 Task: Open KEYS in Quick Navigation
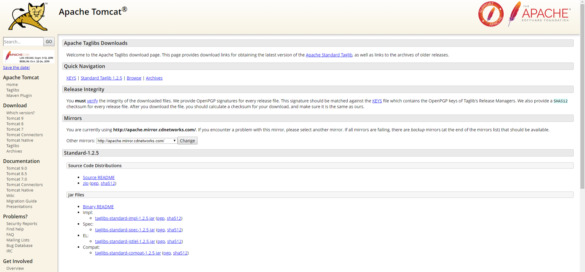pyautogui.click(x=71, y=78)
